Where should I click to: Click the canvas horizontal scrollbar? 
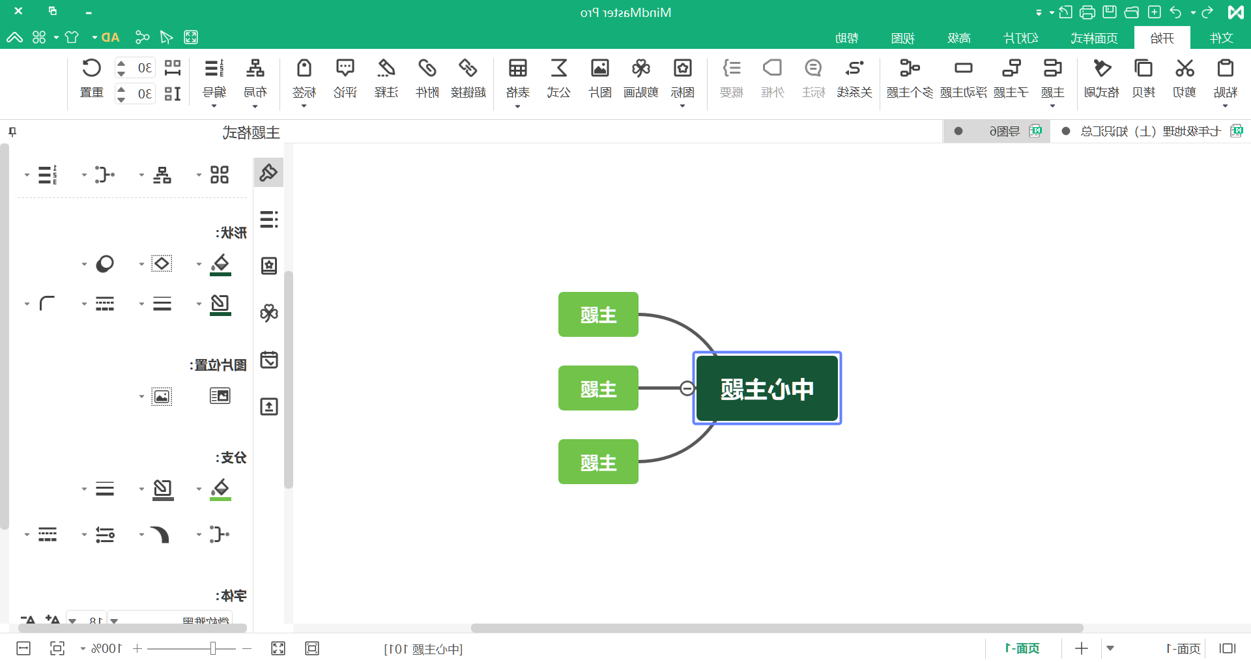[777, 628]
